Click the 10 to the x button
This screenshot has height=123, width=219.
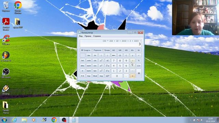click(x=107, y=76)
